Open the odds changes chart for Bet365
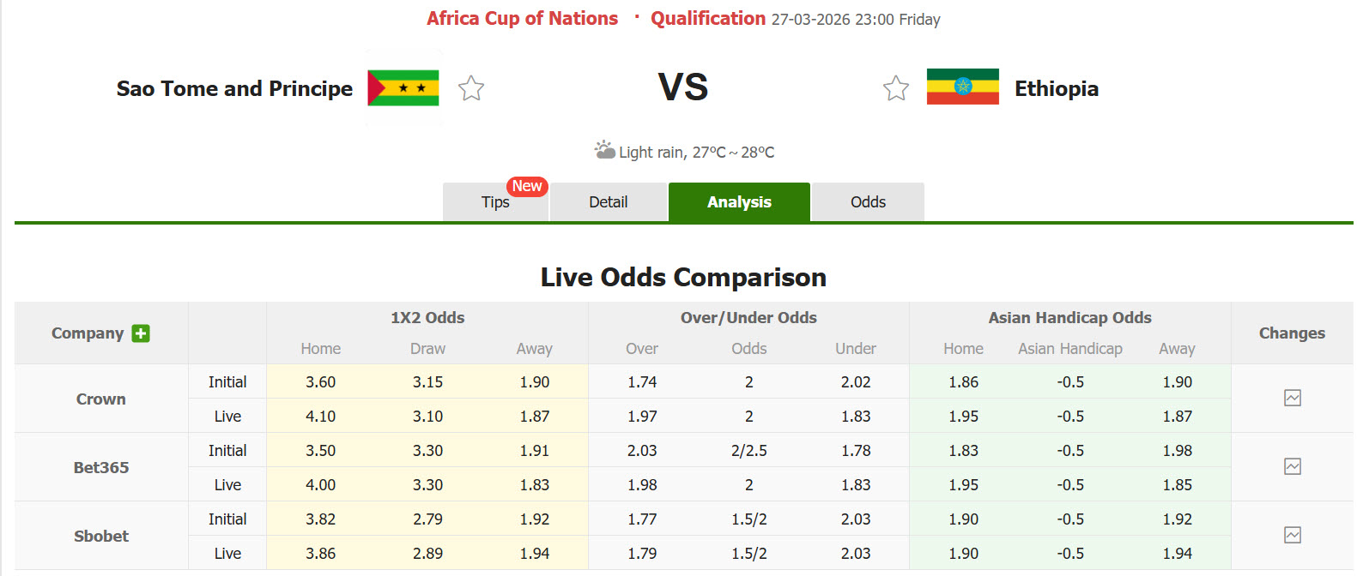1357x576 pixels. point(1293,467)
